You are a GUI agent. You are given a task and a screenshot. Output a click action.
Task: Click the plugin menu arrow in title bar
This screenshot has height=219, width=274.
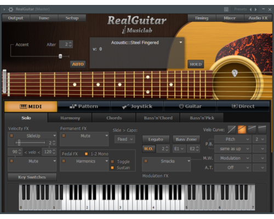tap(4, 9)
